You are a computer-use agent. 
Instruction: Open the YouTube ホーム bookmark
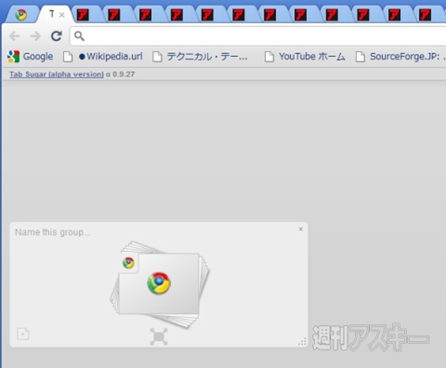coord(305,57)
